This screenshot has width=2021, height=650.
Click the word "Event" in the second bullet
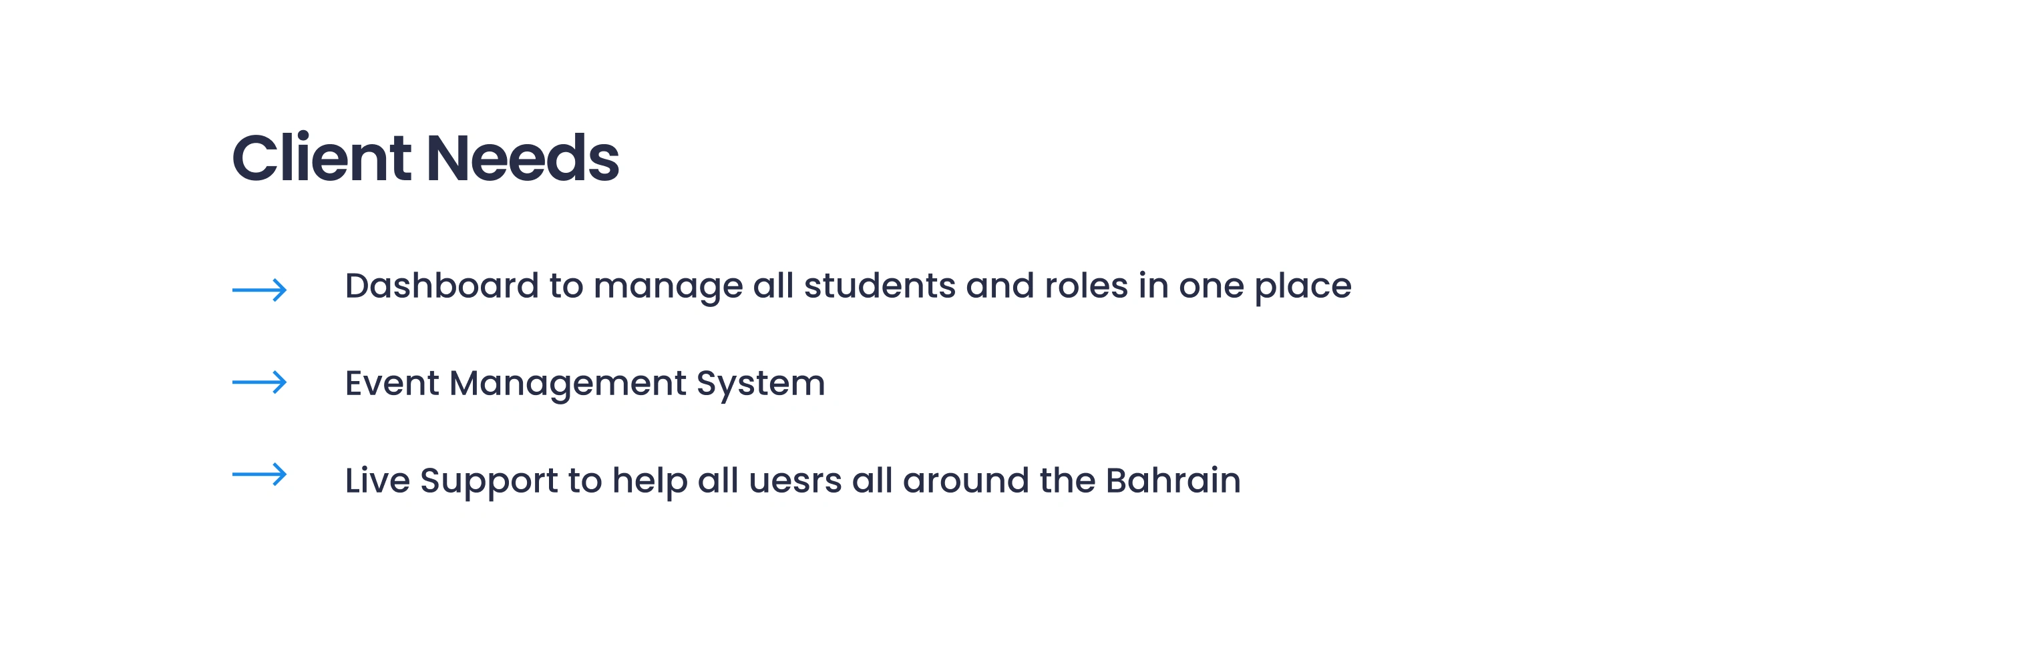click(x=392, y=384)
